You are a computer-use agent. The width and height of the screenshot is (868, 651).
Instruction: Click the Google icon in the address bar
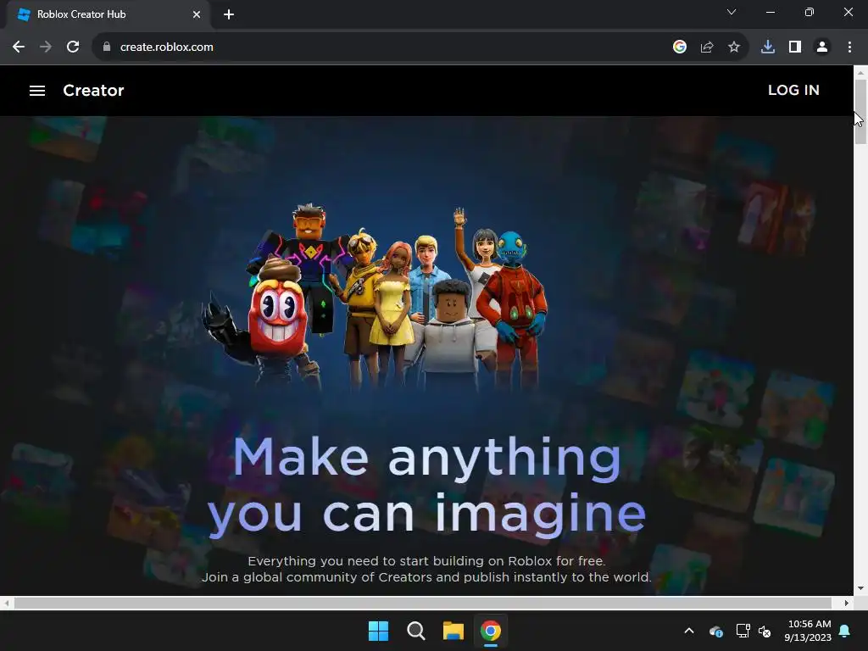(680, 47)
